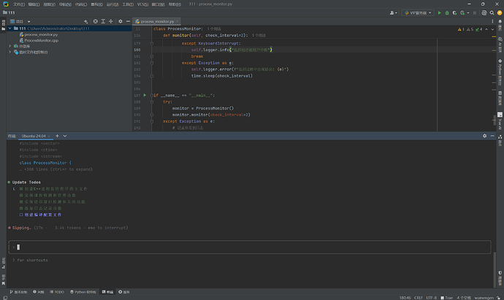Open terminal panel gear settings
Viewport: 504px width, 300px height.
(x=485, y=136)
